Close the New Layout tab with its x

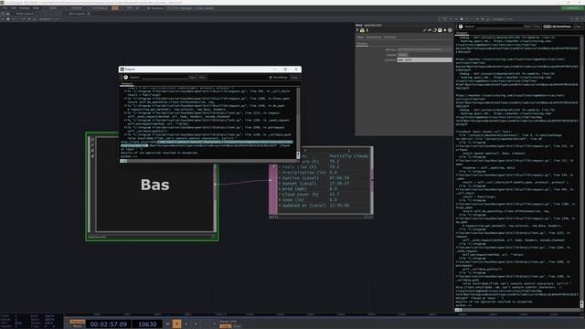(x=89, y=14)
